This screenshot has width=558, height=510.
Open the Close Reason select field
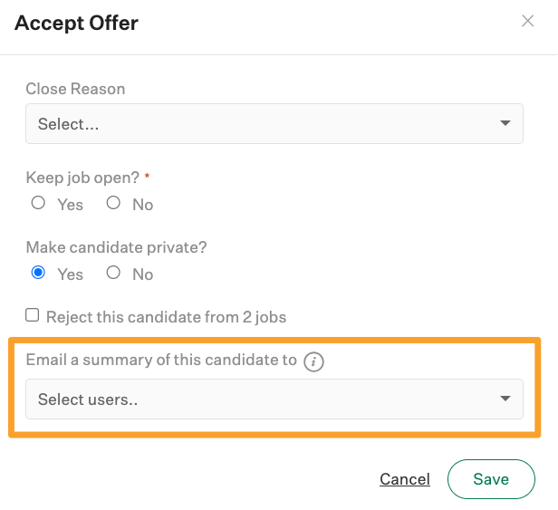pyautogui.click(x=274, y=124)
